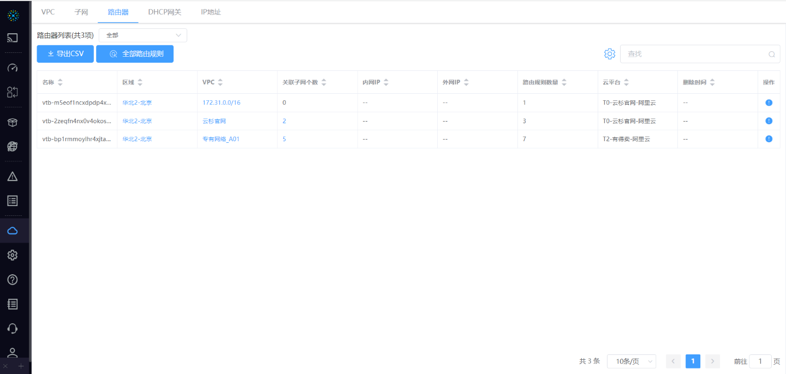The image size is (786, 374).
Task: Click the user profile icon in sidebar
Action: tap(13, 353)
